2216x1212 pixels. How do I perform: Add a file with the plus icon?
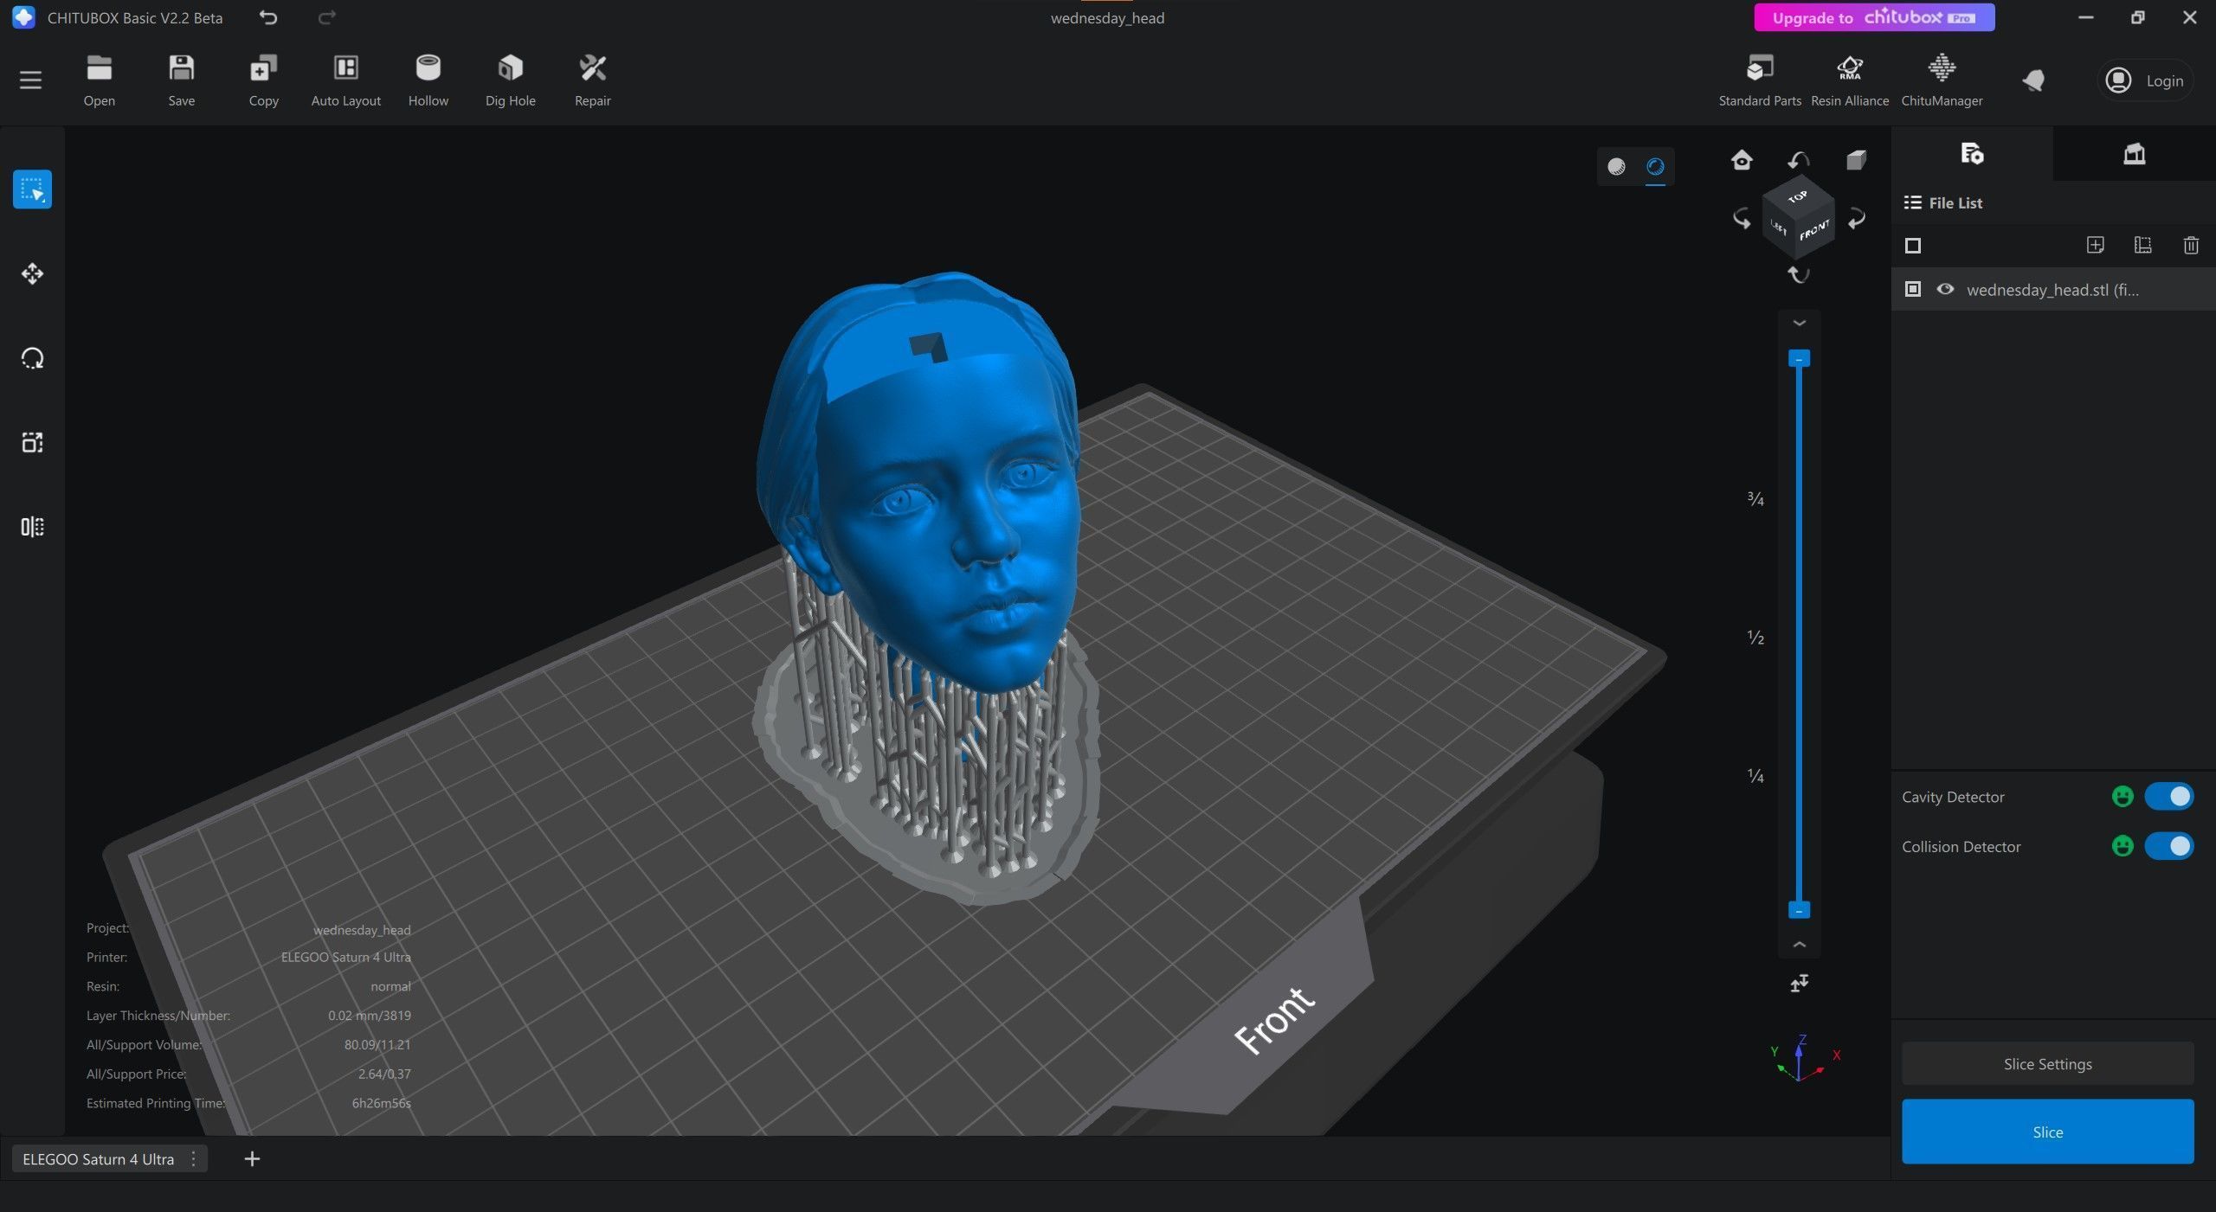click(2095, 246)
